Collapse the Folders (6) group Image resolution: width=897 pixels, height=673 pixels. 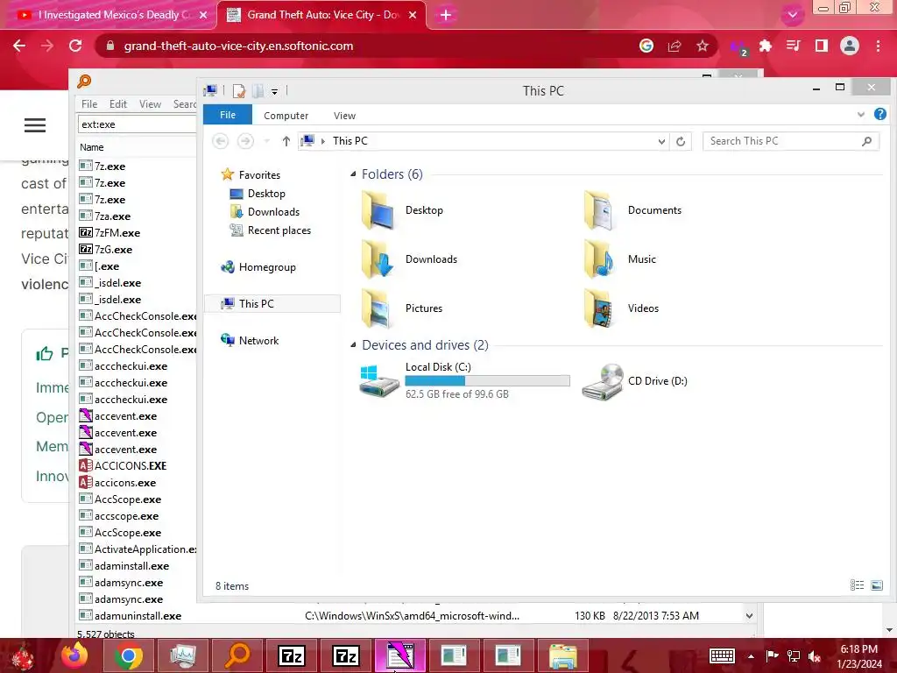tap(353, 174)
